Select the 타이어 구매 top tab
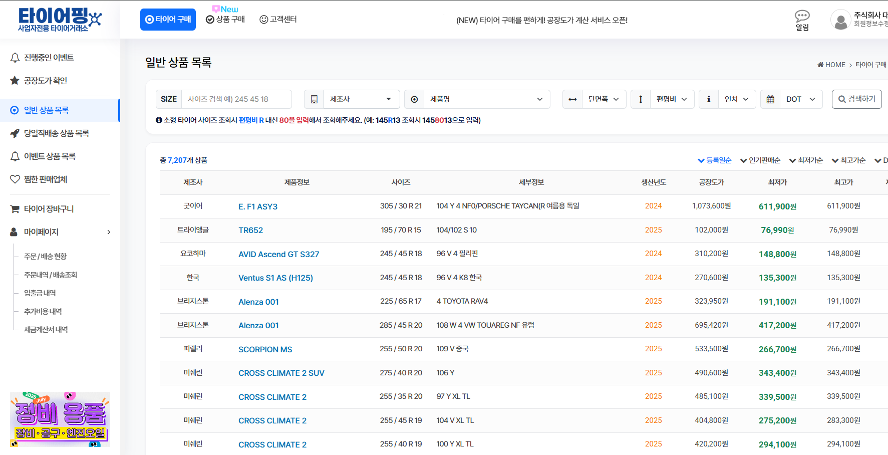 pos(168,20)
